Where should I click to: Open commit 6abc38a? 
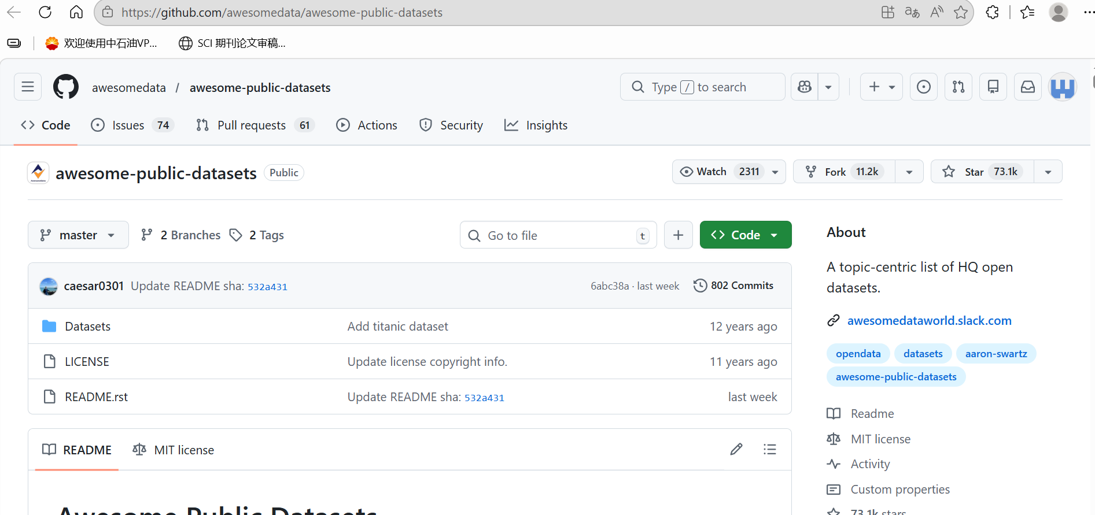[610, 286]
